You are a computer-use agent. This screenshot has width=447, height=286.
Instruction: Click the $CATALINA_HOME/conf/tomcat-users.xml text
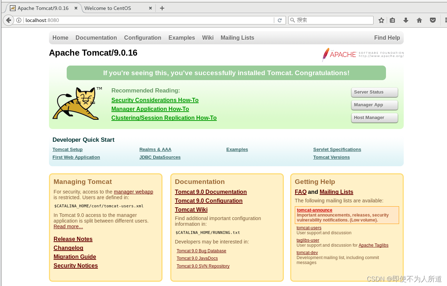click(99, 206)
